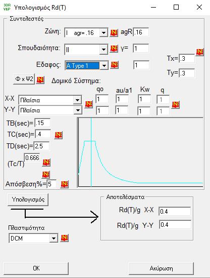Confirm with the OK button

pyautogui.click(x=36, y=268)
